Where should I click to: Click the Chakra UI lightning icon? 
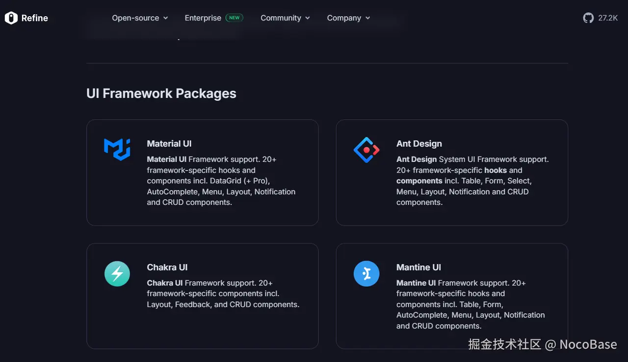pyautogui.click(x=117, y=274)
